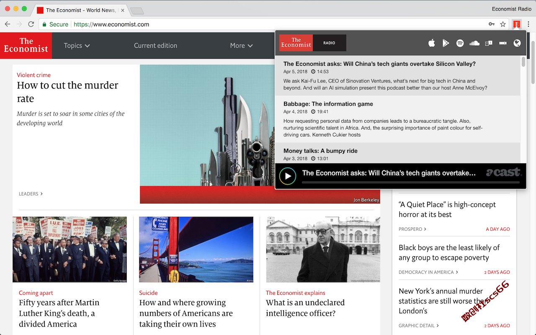The image size is (536, 335).
Task: Go forward in browser history
Action: (19, 24)
